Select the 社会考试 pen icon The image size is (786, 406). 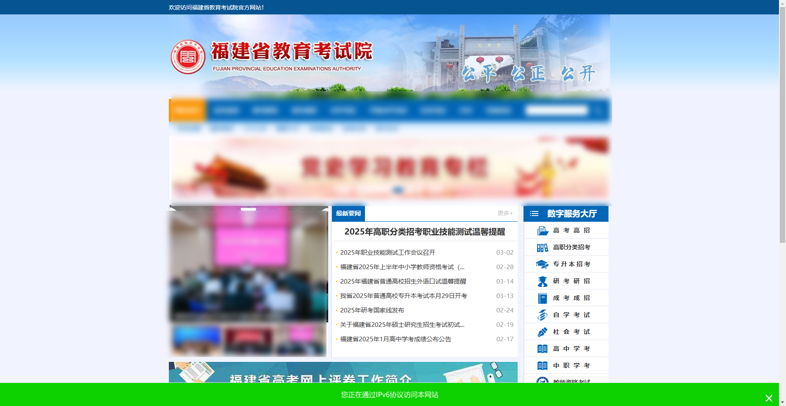coord(542,331)
